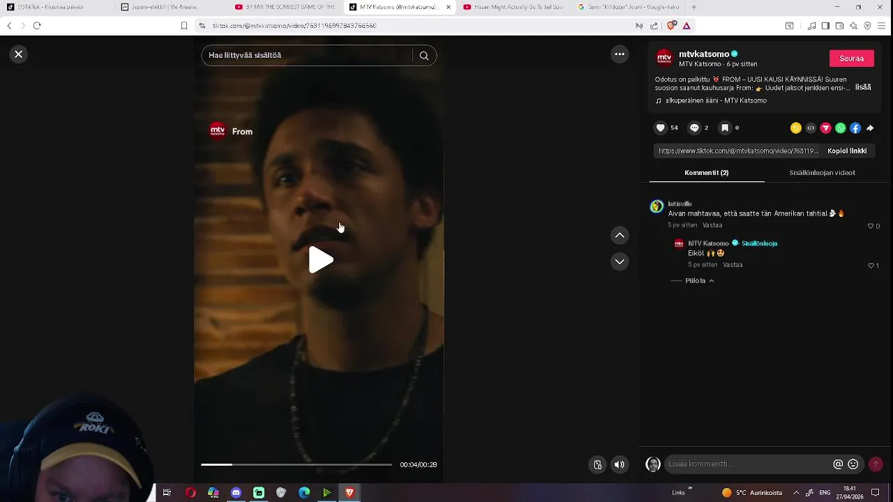This screenshot has height=502, width=893.
Task: Reply to MTV Katsomo's Eikö comment
Action: [733, 265]
